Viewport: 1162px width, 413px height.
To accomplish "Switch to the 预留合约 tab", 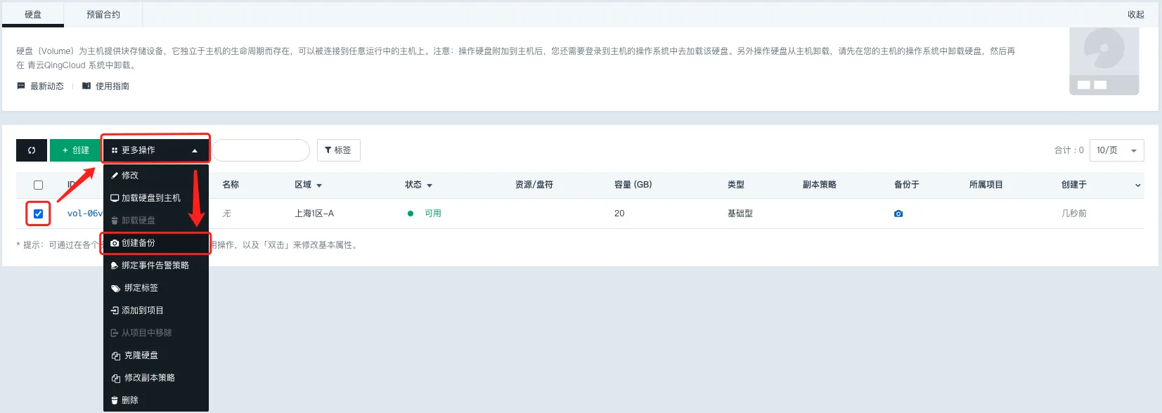I will (x=103, y=15).
